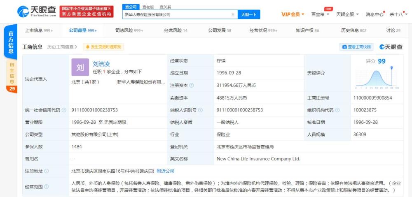Click the paid-in capital 48815万人民币

(x=232, y=98)
